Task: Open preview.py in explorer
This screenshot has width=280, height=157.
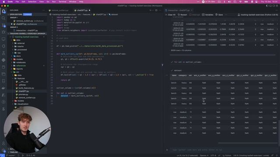Action: [23, 95]
